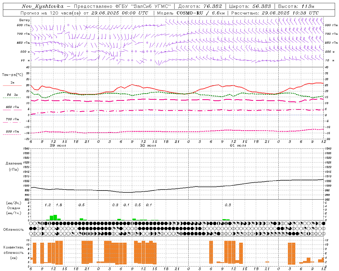Click the 1.2 precipitation total value

[x=48, y=205]
